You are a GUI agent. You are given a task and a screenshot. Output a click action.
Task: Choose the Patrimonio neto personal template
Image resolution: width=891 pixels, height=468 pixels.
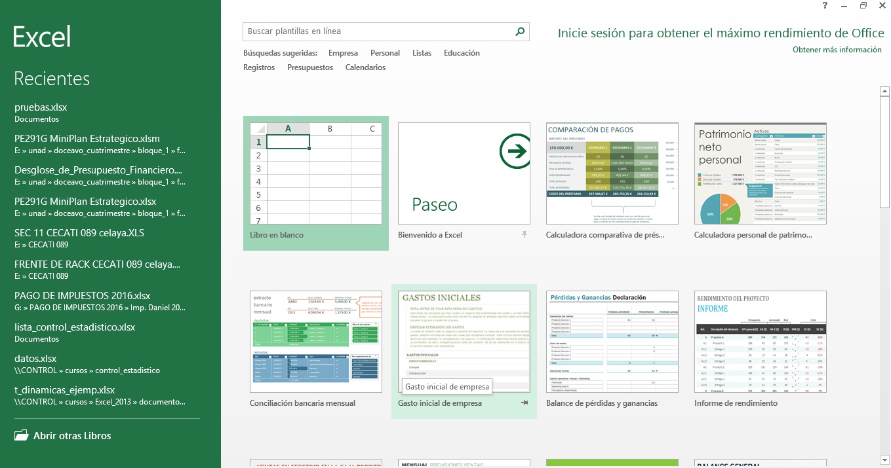pos(760,175)
